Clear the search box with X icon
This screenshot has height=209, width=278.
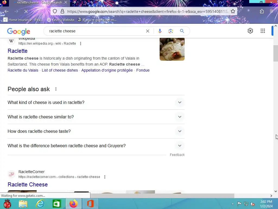click(x=147, y=31)
